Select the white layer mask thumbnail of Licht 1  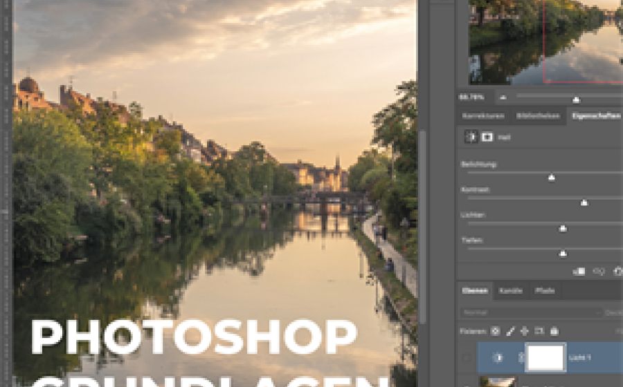click(545, 358)
